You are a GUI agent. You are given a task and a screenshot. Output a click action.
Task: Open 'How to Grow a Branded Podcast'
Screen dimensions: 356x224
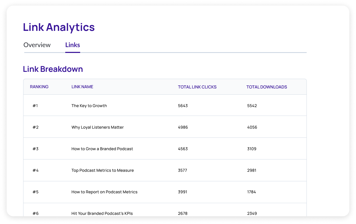[102, 149]
